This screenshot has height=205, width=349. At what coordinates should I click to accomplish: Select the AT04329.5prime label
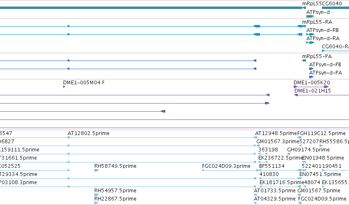(x=275, y=199)
